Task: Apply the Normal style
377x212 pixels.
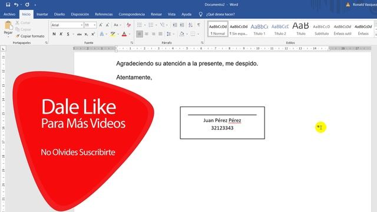Action: 218,29
